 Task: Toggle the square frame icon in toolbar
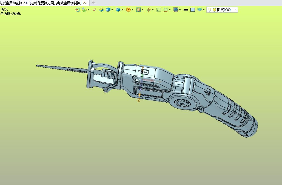(x=159, y=10)
